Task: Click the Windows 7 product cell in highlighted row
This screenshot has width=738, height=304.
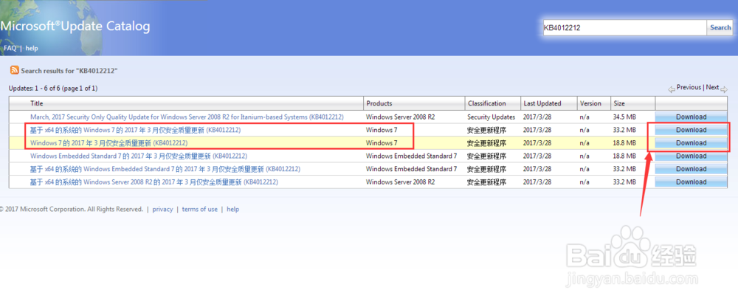Action: pyautogui.click(x=382, y=142)
